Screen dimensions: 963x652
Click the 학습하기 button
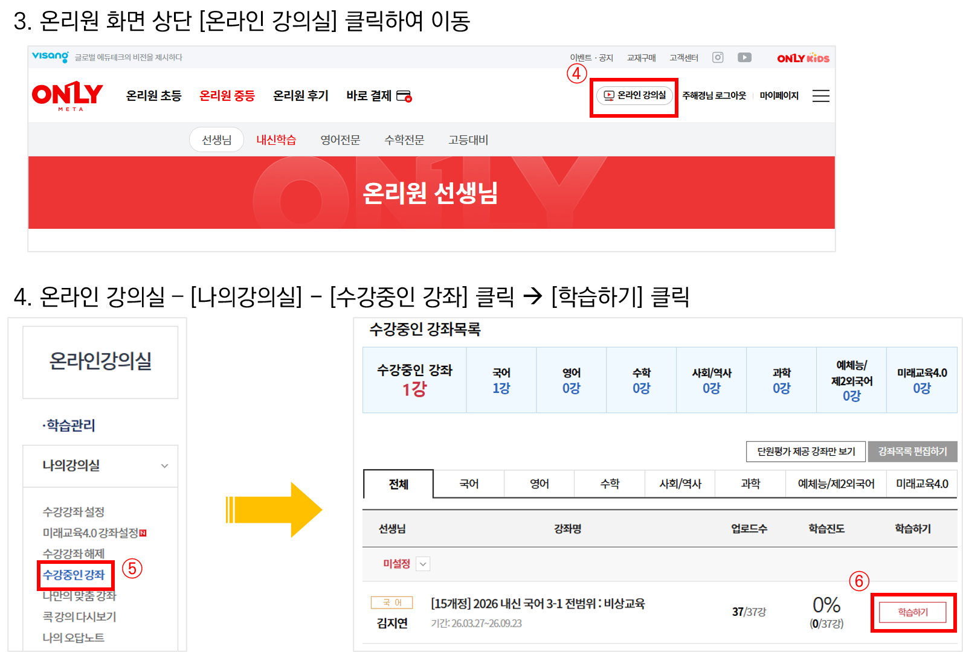coord(912,612)
